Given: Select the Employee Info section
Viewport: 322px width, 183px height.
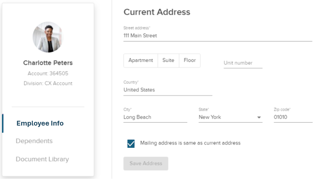Looking at the screenshot, I should tap(40, 123).
